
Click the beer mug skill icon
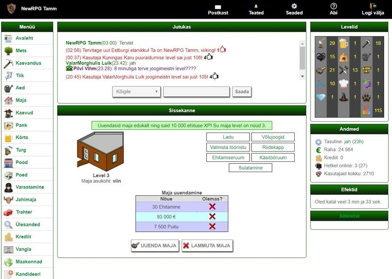pyautogui.click(x=343, y=43)
